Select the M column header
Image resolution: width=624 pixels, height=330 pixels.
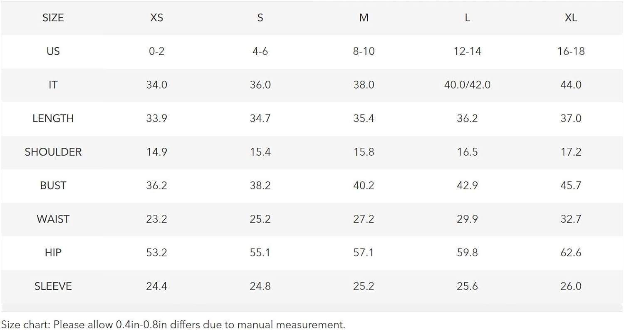[x=364, y=17]
